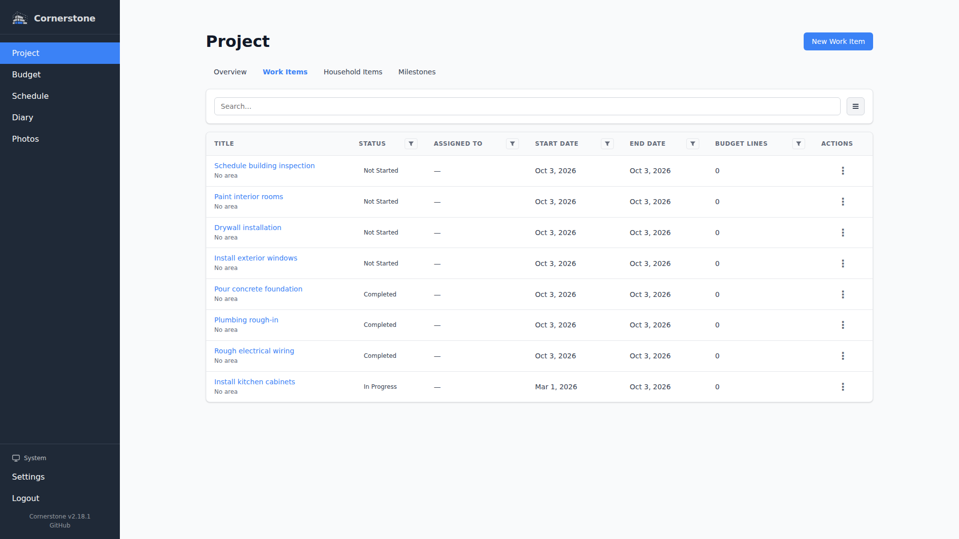Open the Milestones tab
This screenshot has height=539, width=959.
[417, 72]
